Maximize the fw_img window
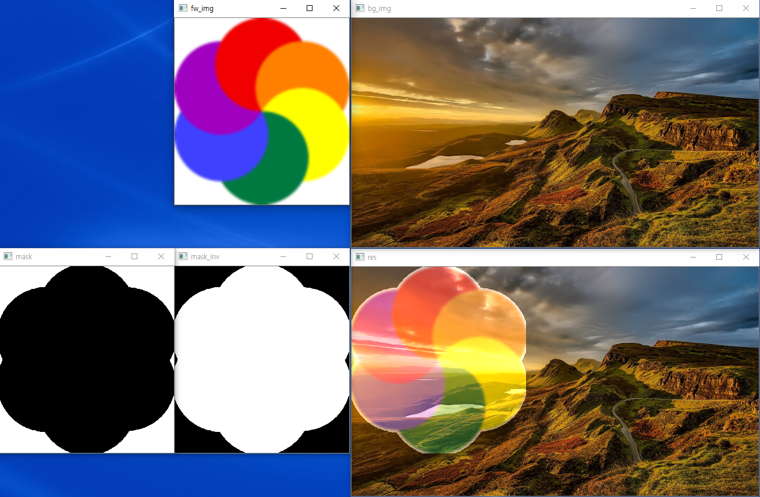The image size is (760, 497). (310, 8)
